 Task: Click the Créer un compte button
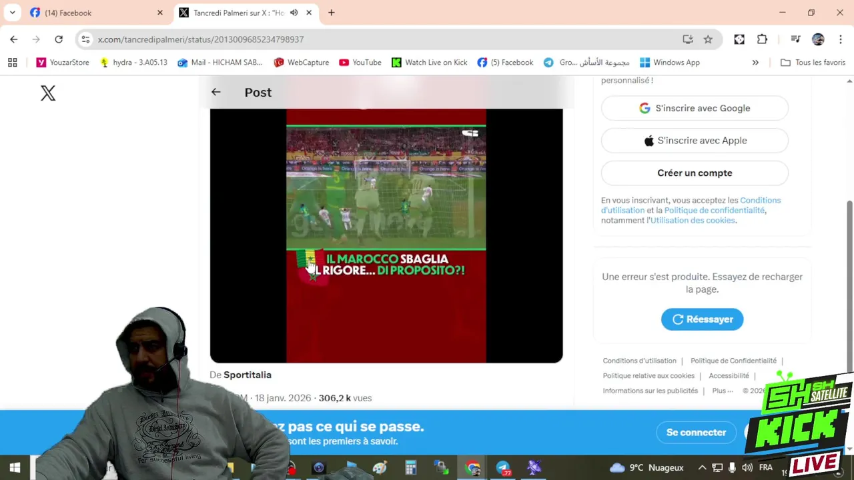point(695,173)
